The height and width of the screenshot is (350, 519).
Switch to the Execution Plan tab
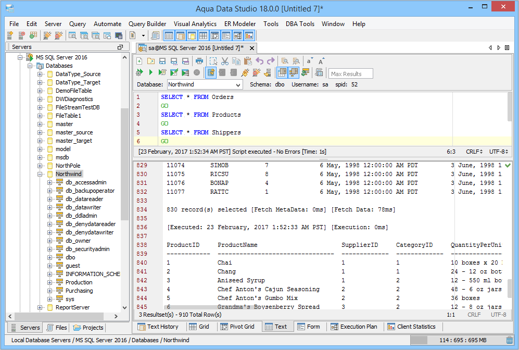coord(355,327)
